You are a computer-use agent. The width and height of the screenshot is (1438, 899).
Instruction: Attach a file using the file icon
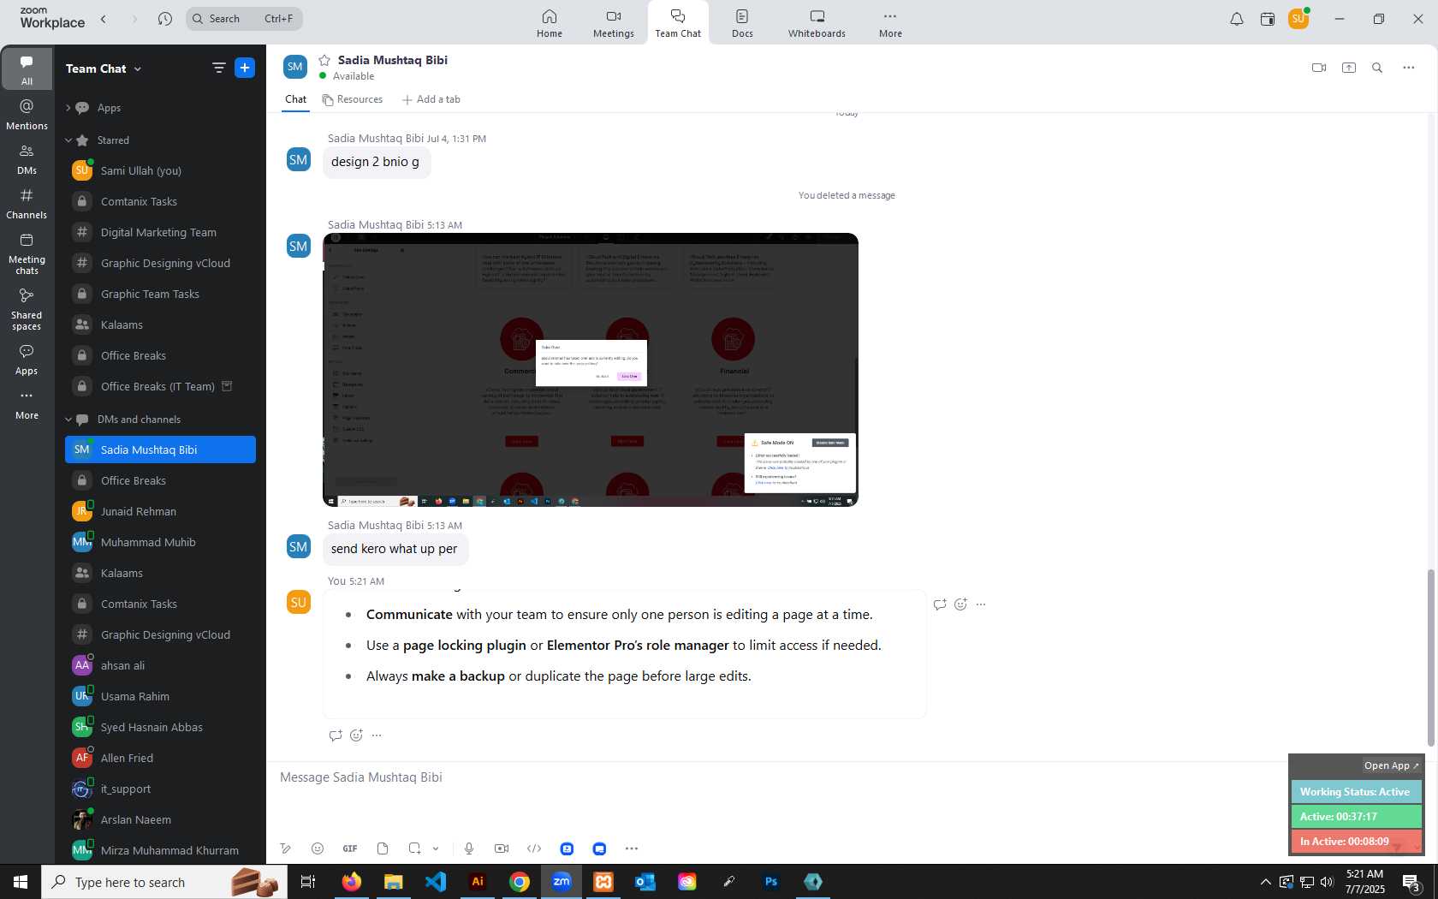[x=383, y=848]
